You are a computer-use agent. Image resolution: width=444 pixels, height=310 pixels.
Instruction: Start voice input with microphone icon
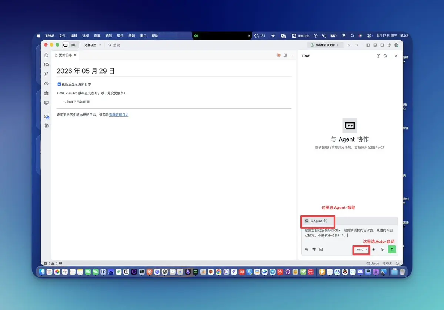coord(382,249)
